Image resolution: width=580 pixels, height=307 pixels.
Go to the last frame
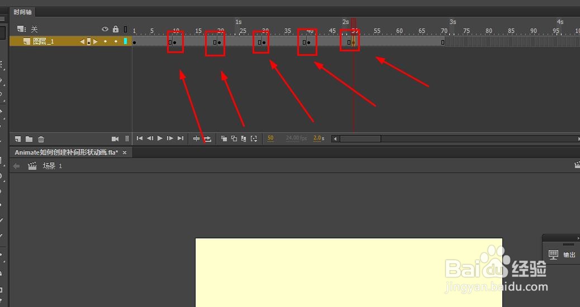(180, 138)
